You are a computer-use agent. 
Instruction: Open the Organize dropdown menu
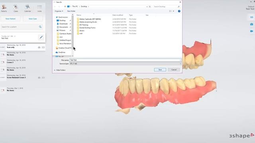(59, 11)
